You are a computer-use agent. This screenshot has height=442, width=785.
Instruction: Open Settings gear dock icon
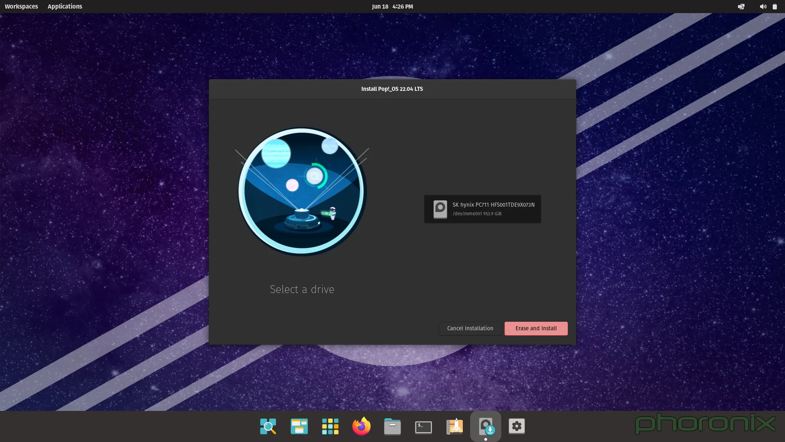tap(517, 426)
